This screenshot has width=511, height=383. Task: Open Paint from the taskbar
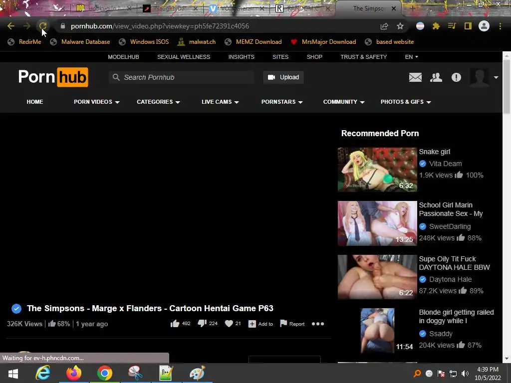click(x=197, y=373)
